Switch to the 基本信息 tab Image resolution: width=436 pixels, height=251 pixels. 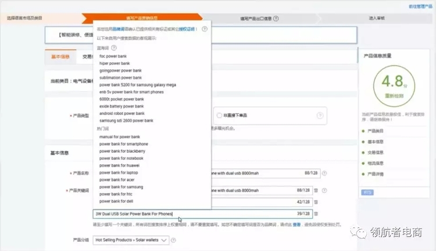[60, 57]
